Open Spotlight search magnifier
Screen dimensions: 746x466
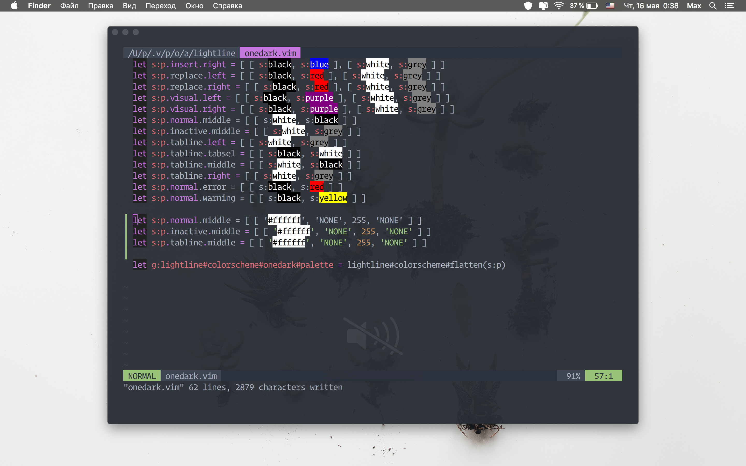pyautogui.click(x=713, y=5)
